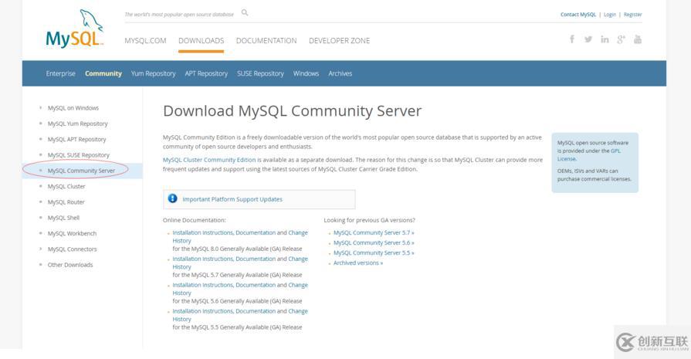Click the Login link
This screenshot has width=691, height=359.
610,15
